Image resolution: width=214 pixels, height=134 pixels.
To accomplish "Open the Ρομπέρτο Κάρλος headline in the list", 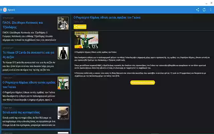I will pyautogui.click(x=29, y=85).
